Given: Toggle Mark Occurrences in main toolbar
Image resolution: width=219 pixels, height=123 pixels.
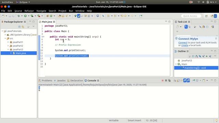Looking at the screenshot, I should point(79,16).
